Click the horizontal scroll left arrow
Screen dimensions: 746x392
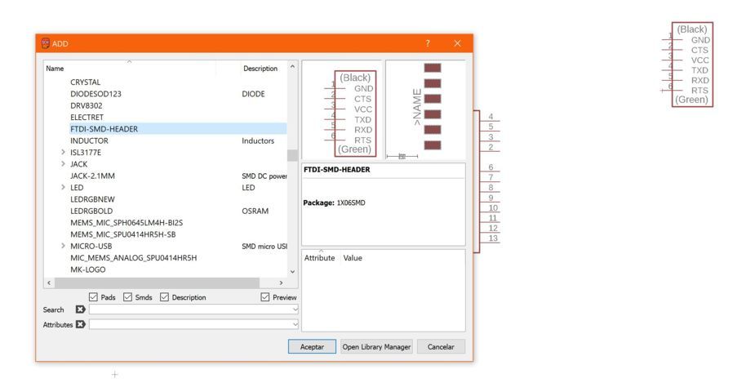[x=49, y=283]
